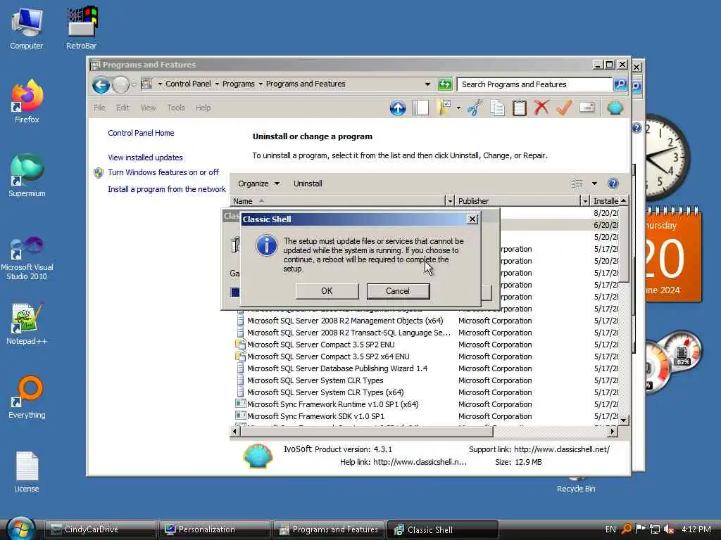
Task: Open Classic Explorer shell settings icon
Action: pos(615,108)
